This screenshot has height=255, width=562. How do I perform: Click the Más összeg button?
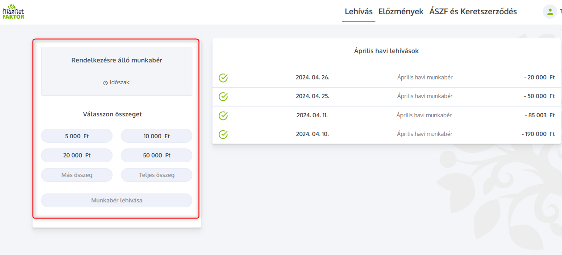(x=77, y=175)
